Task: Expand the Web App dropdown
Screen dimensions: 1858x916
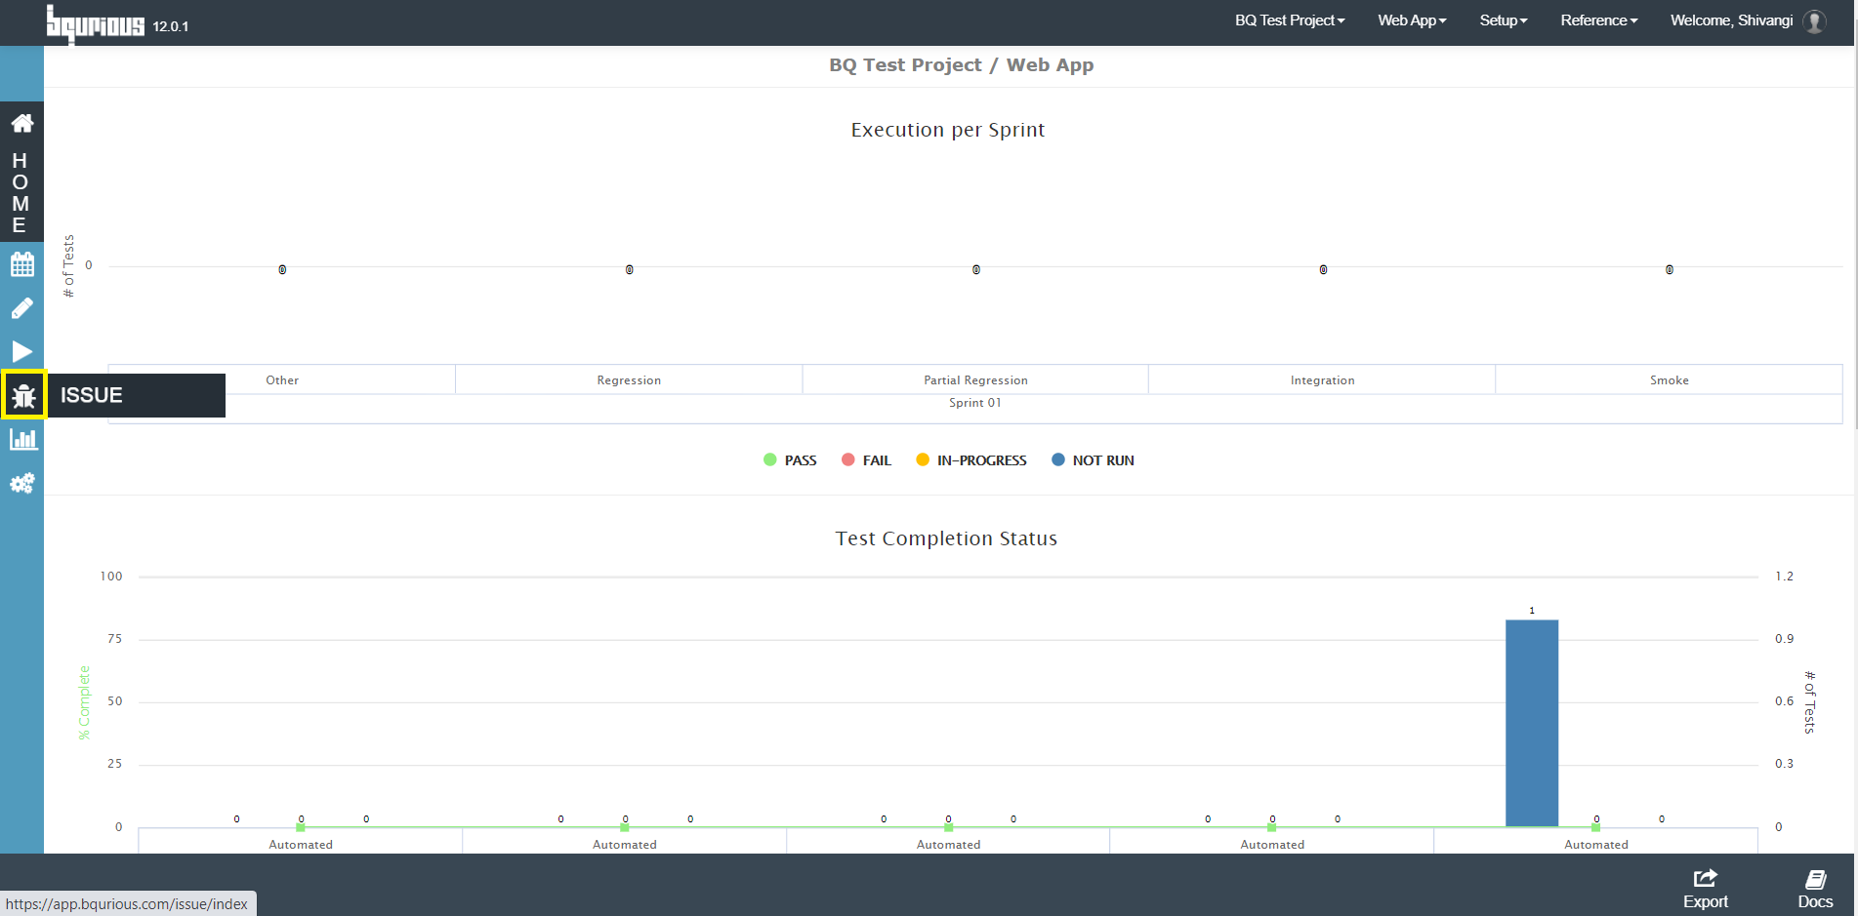Action: point(1412,20)
